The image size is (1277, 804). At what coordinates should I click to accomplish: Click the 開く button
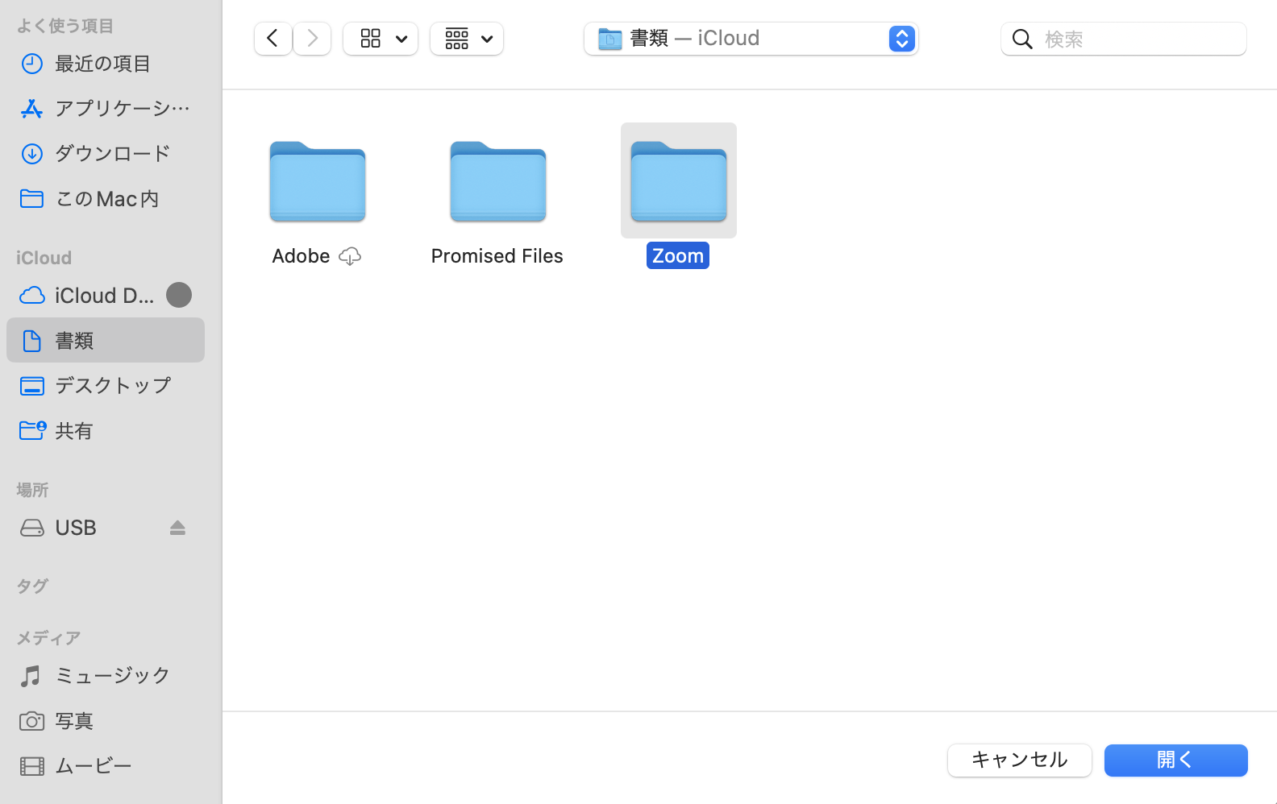click(1175, 760)
